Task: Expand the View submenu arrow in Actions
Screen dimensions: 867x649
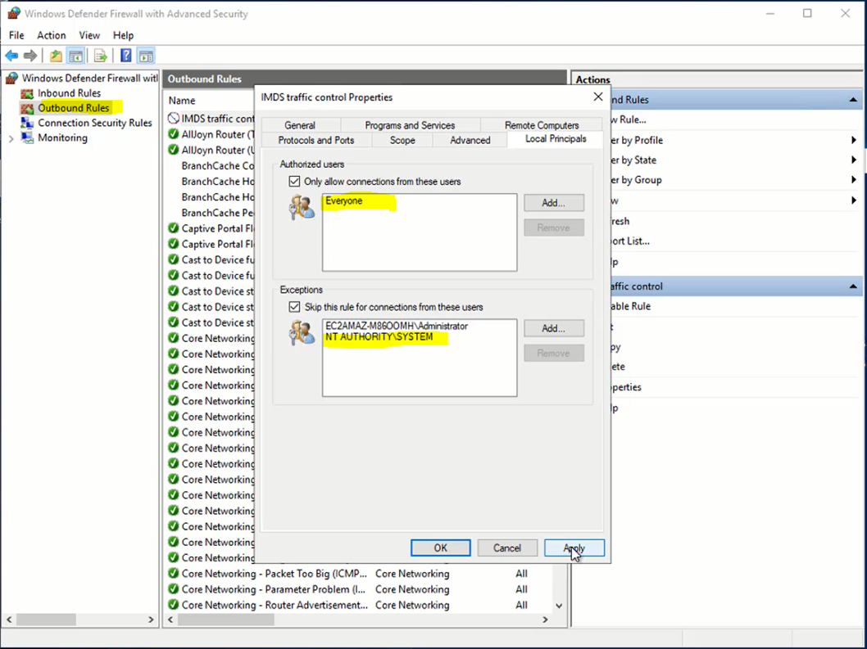Action: point(854,201)
